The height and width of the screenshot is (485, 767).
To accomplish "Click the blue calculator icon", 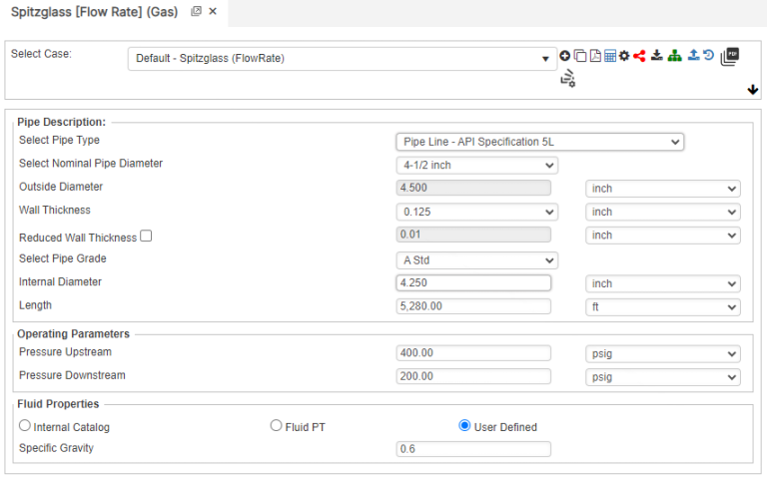I will [x=609, y=56].
